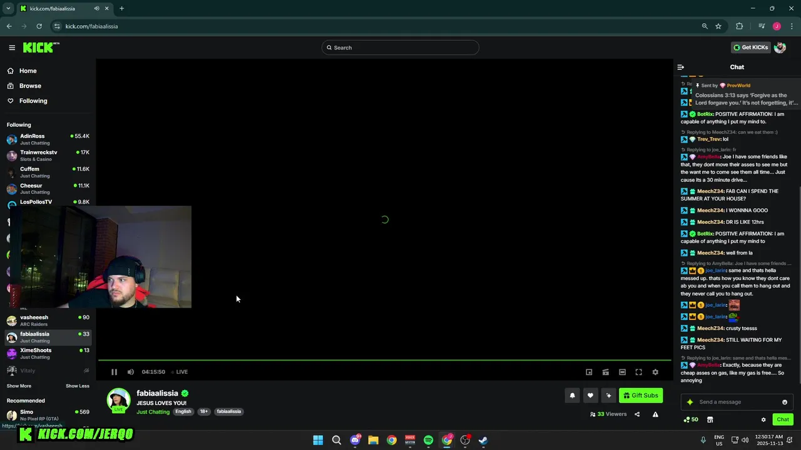The image size is (801, 450).
Task: Click the green stream progress bar
Action: [384, 360]
